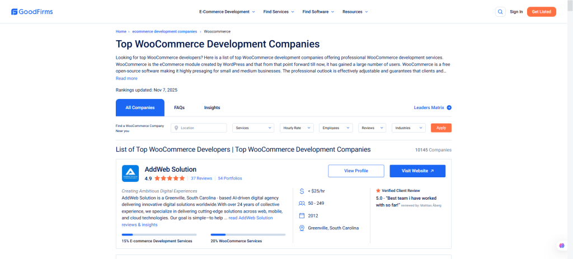The height and width of the screenshot is (259, 573).
Task: Switch to the Insights tab
Action: [x=212, y=107]
